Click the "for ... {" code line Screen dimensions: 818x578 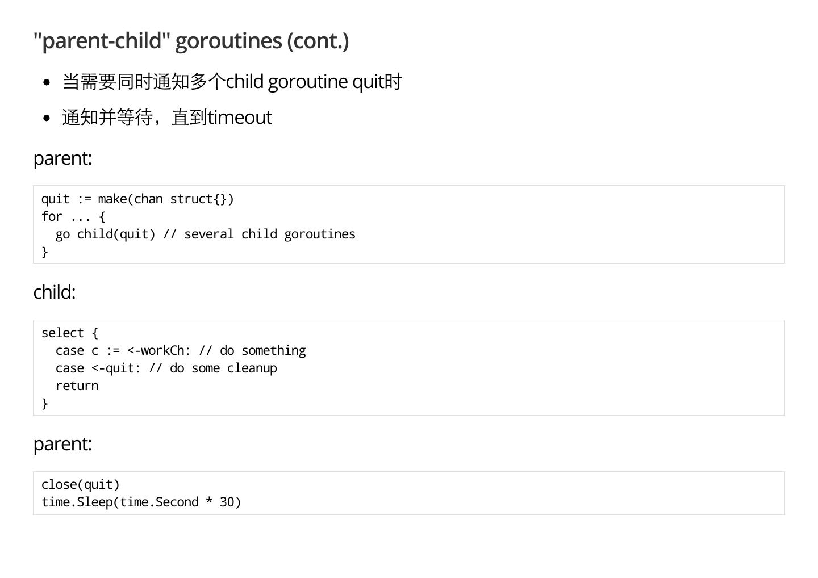pyautogui.click(x=73, y=217)
